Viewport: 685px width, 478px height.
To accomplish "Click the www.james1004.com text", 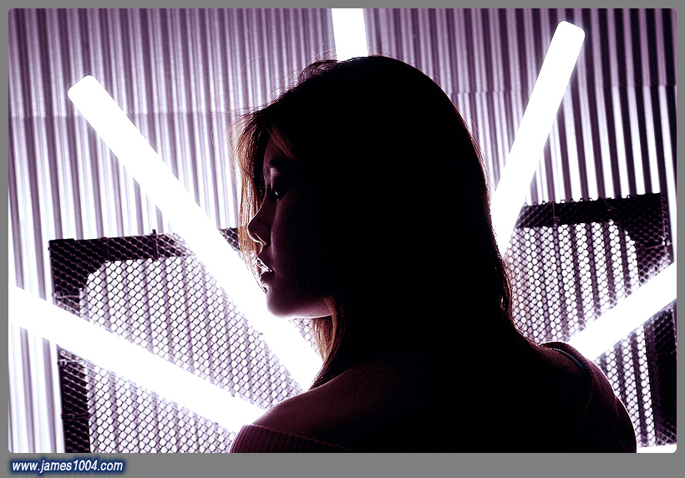I will click(68, 465).
